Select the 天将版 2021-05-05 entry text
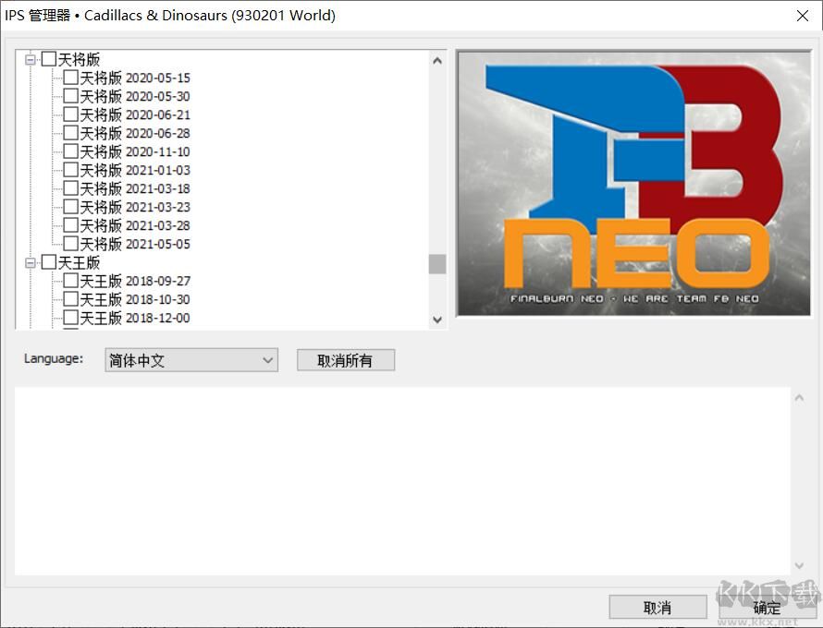The width and height of the screenshot is (823, 628). (x=135, y=244)
